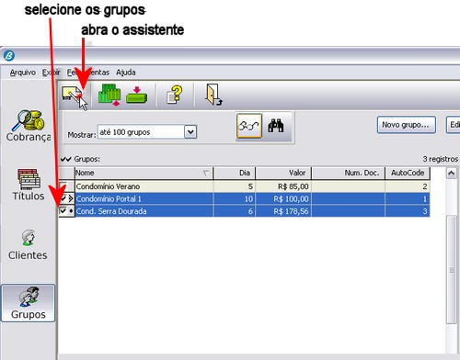
Task: Open the help question mark icon
Action: pyautogui.click(x=175, y=95)
